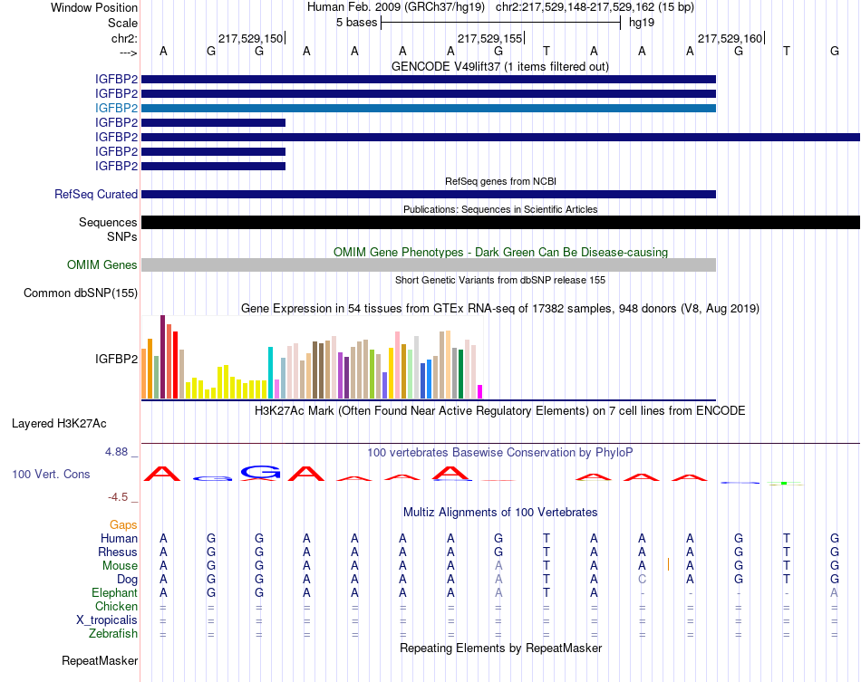Viewport: 861px width, 682px height.
Task: Select the gray OMIM Genes bar
Action: 429,265
